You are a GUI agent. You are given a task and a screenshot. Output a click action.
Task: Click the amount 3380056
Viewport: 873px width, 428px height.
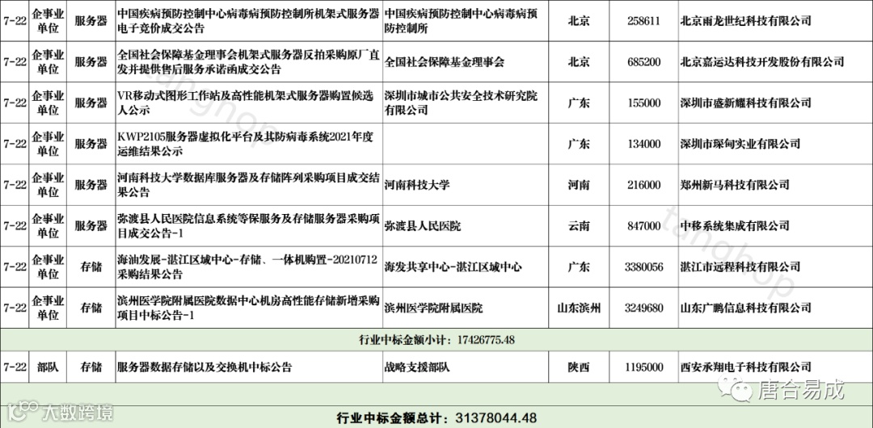[643, 266]
